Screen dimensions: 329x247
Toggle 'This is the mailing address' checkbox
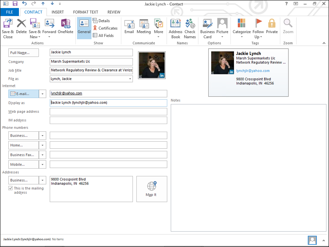pyautogui.click(x=11, y=188)
